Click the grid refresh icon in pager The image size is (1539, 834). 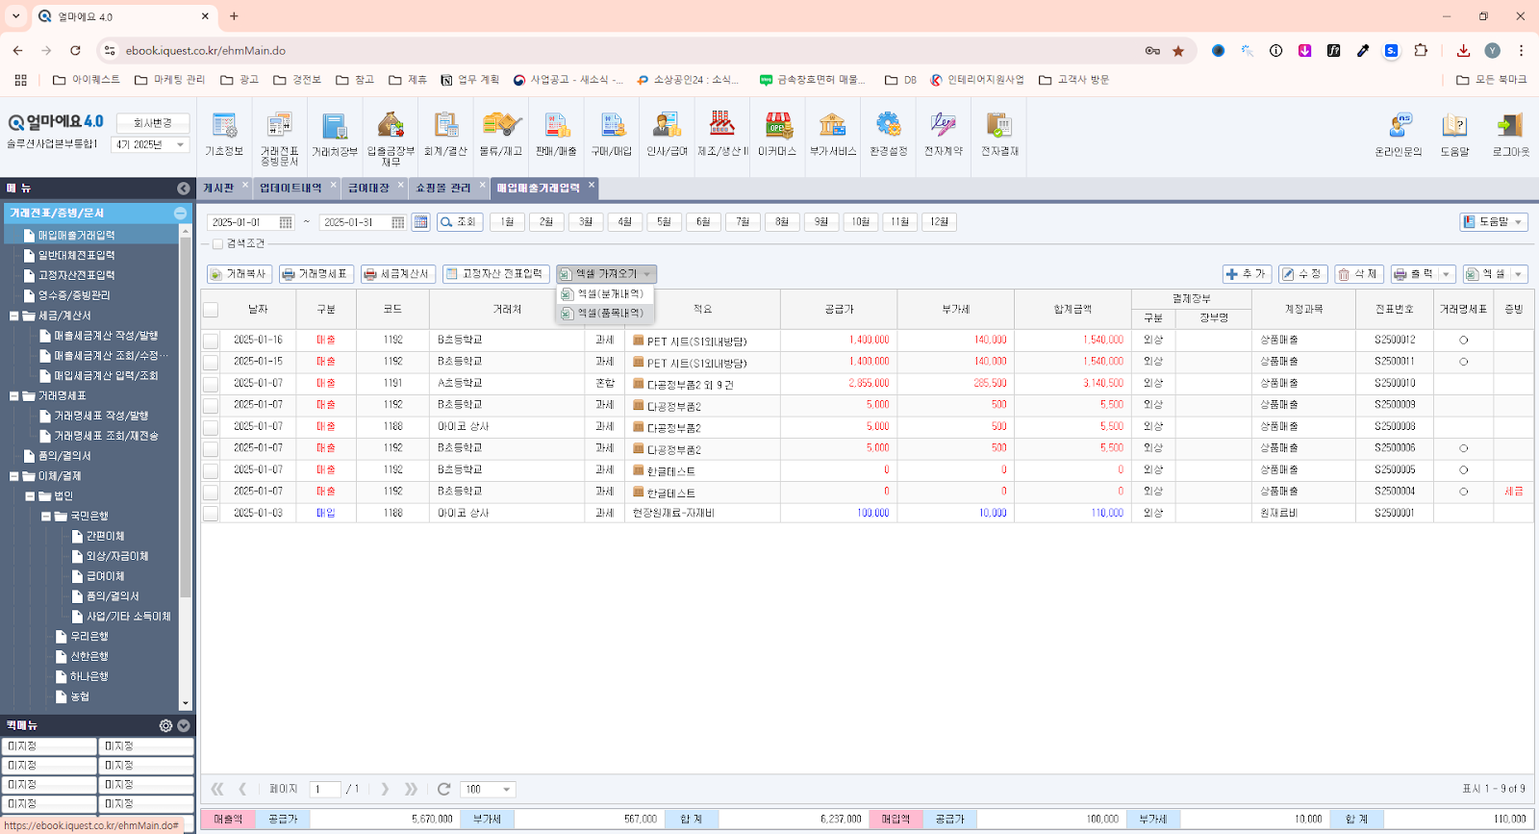point(443,789)
